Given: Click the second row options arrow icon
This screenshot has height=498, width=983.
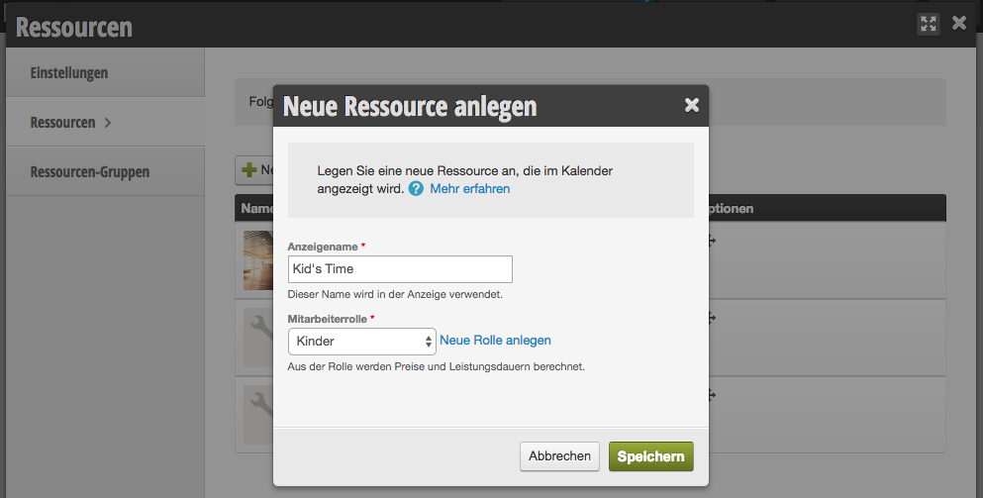Looking at the screenshot, I should click(712, 319).
